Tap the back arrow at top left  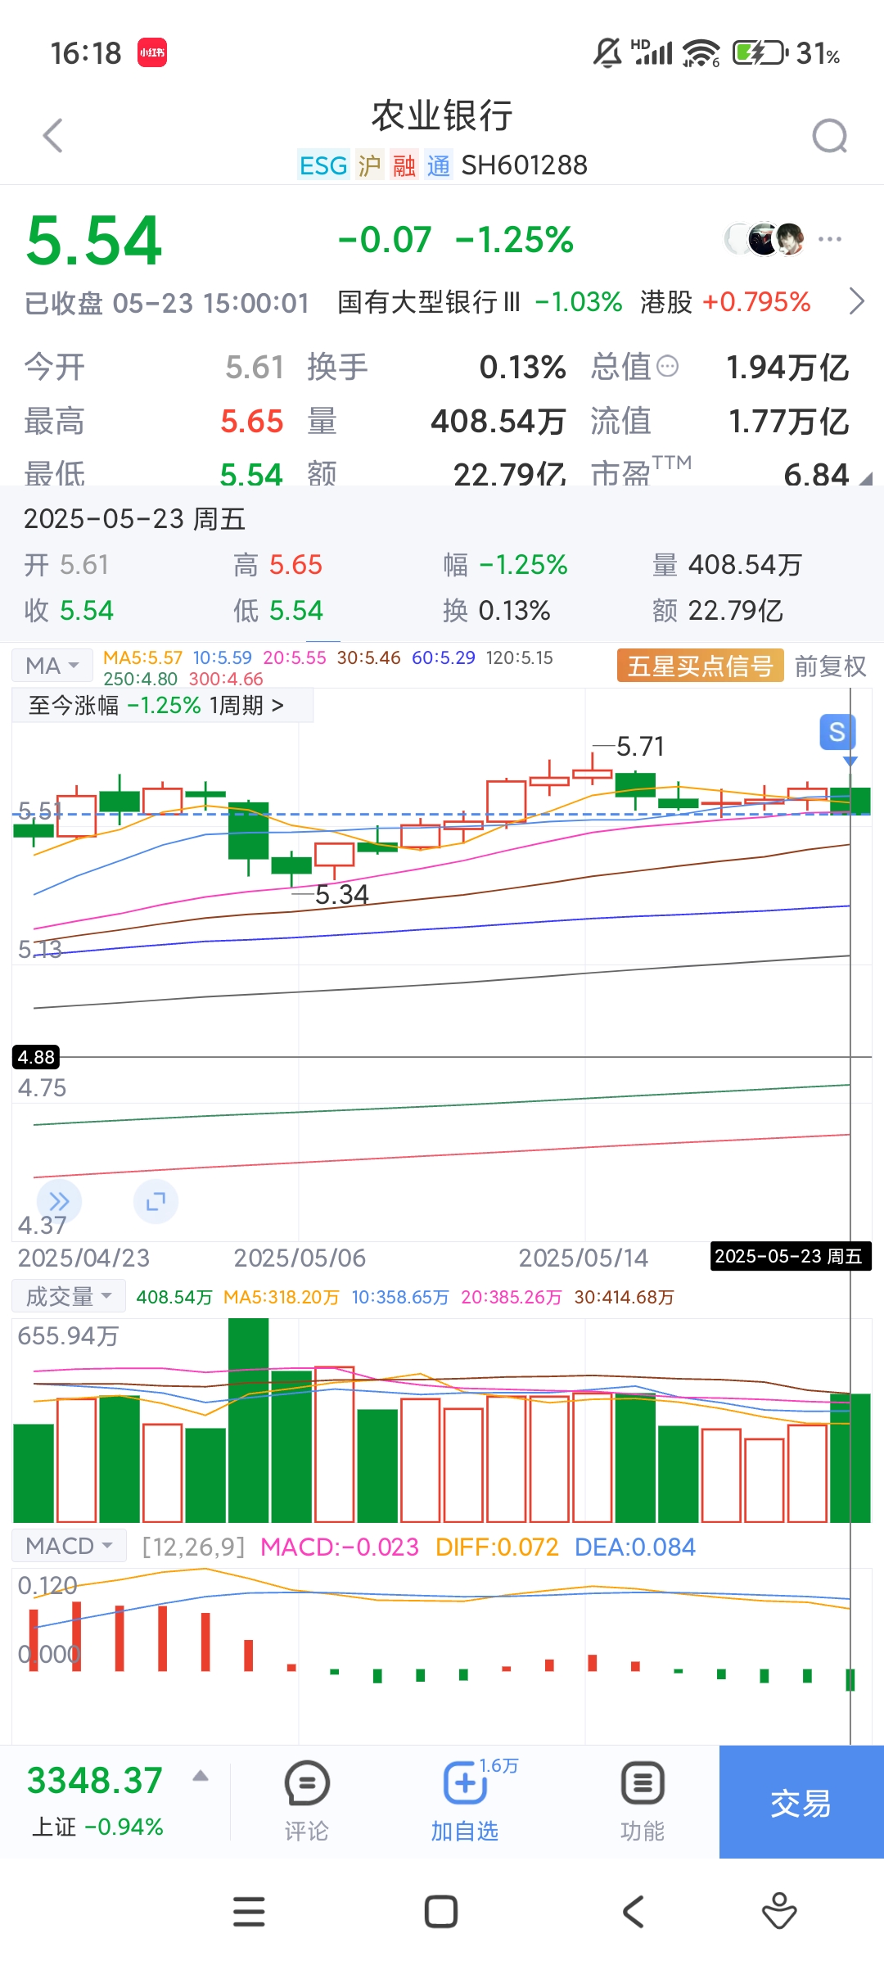click(x=53, y=136)
